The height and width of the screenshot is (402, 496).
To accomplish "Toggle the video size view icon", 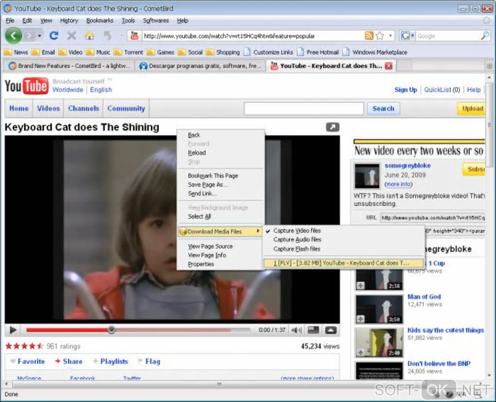I will [314, 330].
